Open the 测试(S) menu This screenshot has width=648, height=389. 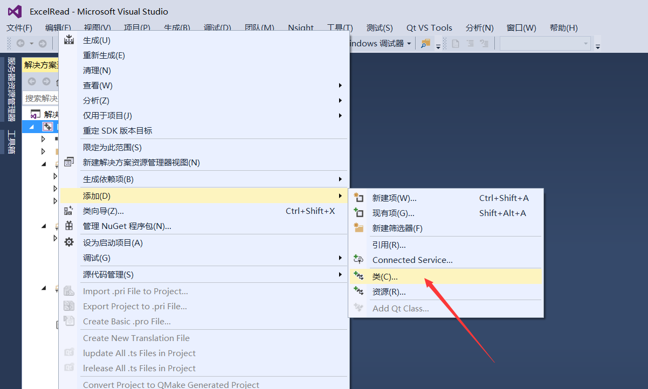(380, 27)
